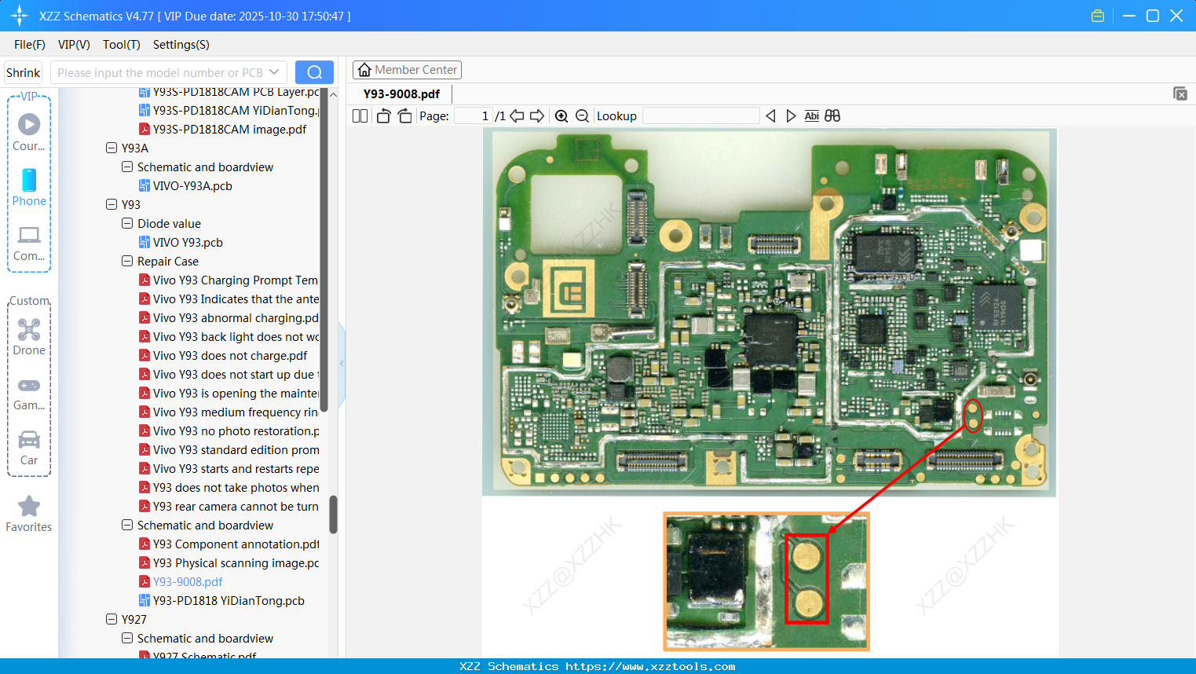Collapse Y93 Schematic and boardview folder
This screenshot has width=1196, height=674.
coord(127,525)
